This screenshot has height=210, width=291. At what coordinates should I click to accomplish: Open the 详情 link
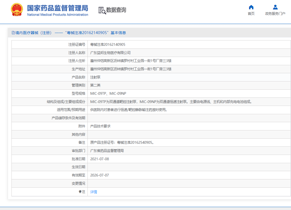click(93, 192)
